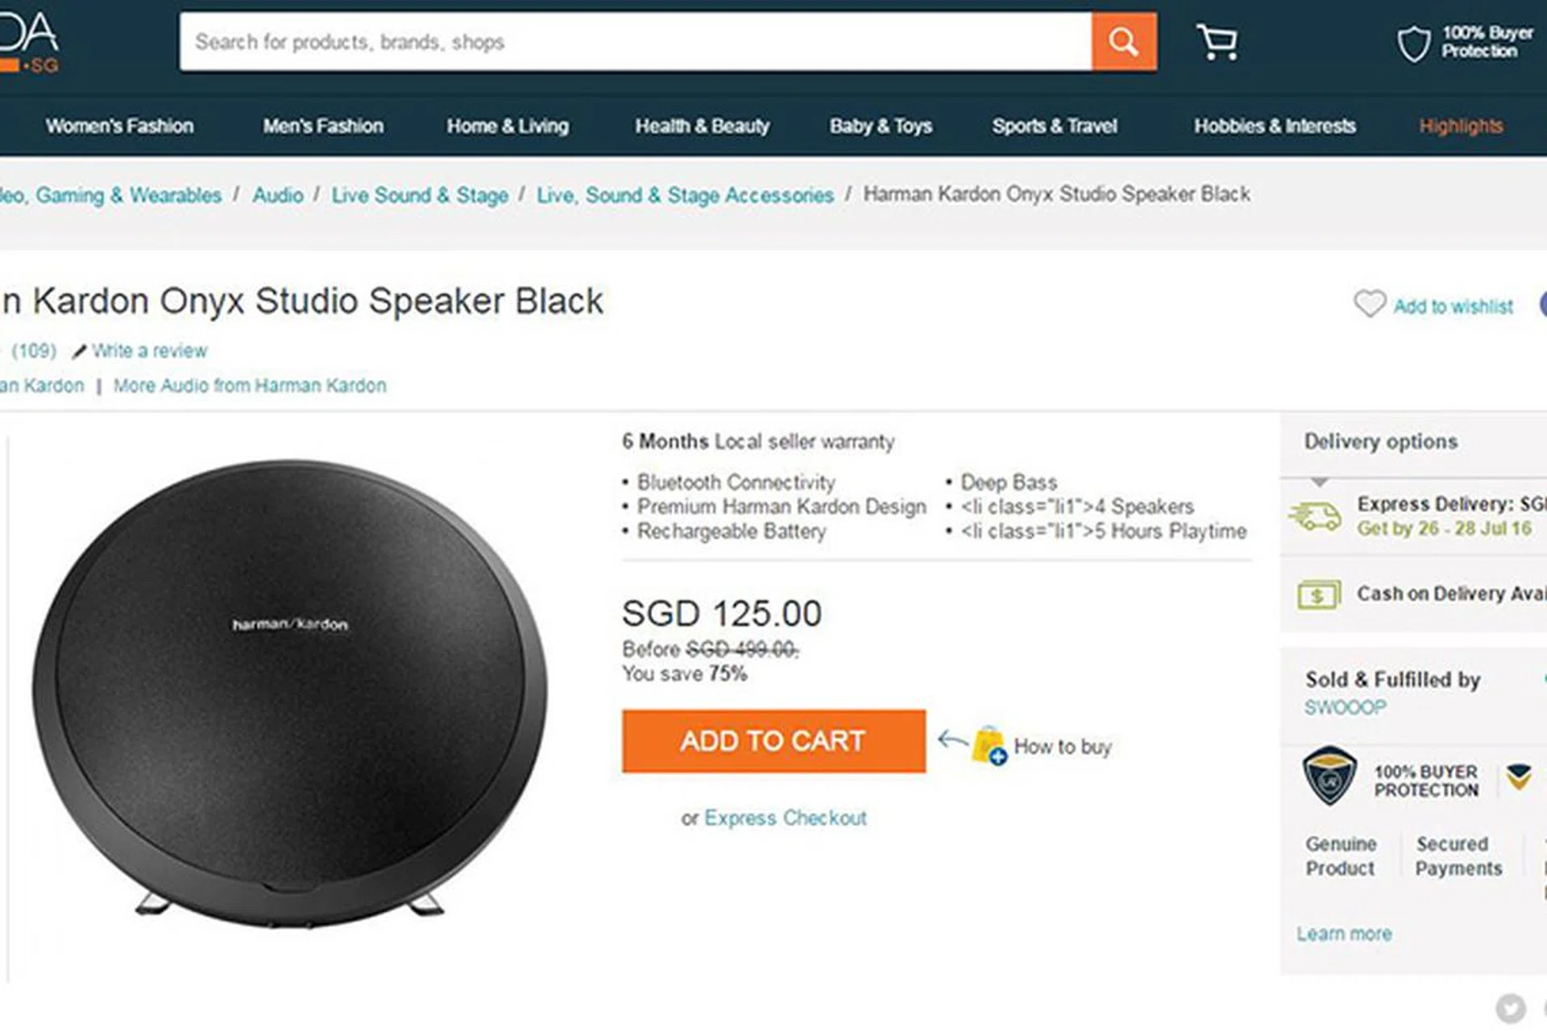Image resolution: width=1547 pixels, height=1031 pixels.
Task: Click Learn more about buyer protection
Action: 1344,934
